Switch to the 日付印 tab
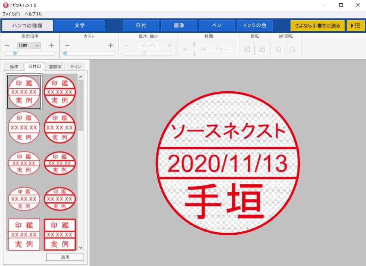The height and width of the screenshot is (266, 366). pyautogui.click(x=34, y=66)
